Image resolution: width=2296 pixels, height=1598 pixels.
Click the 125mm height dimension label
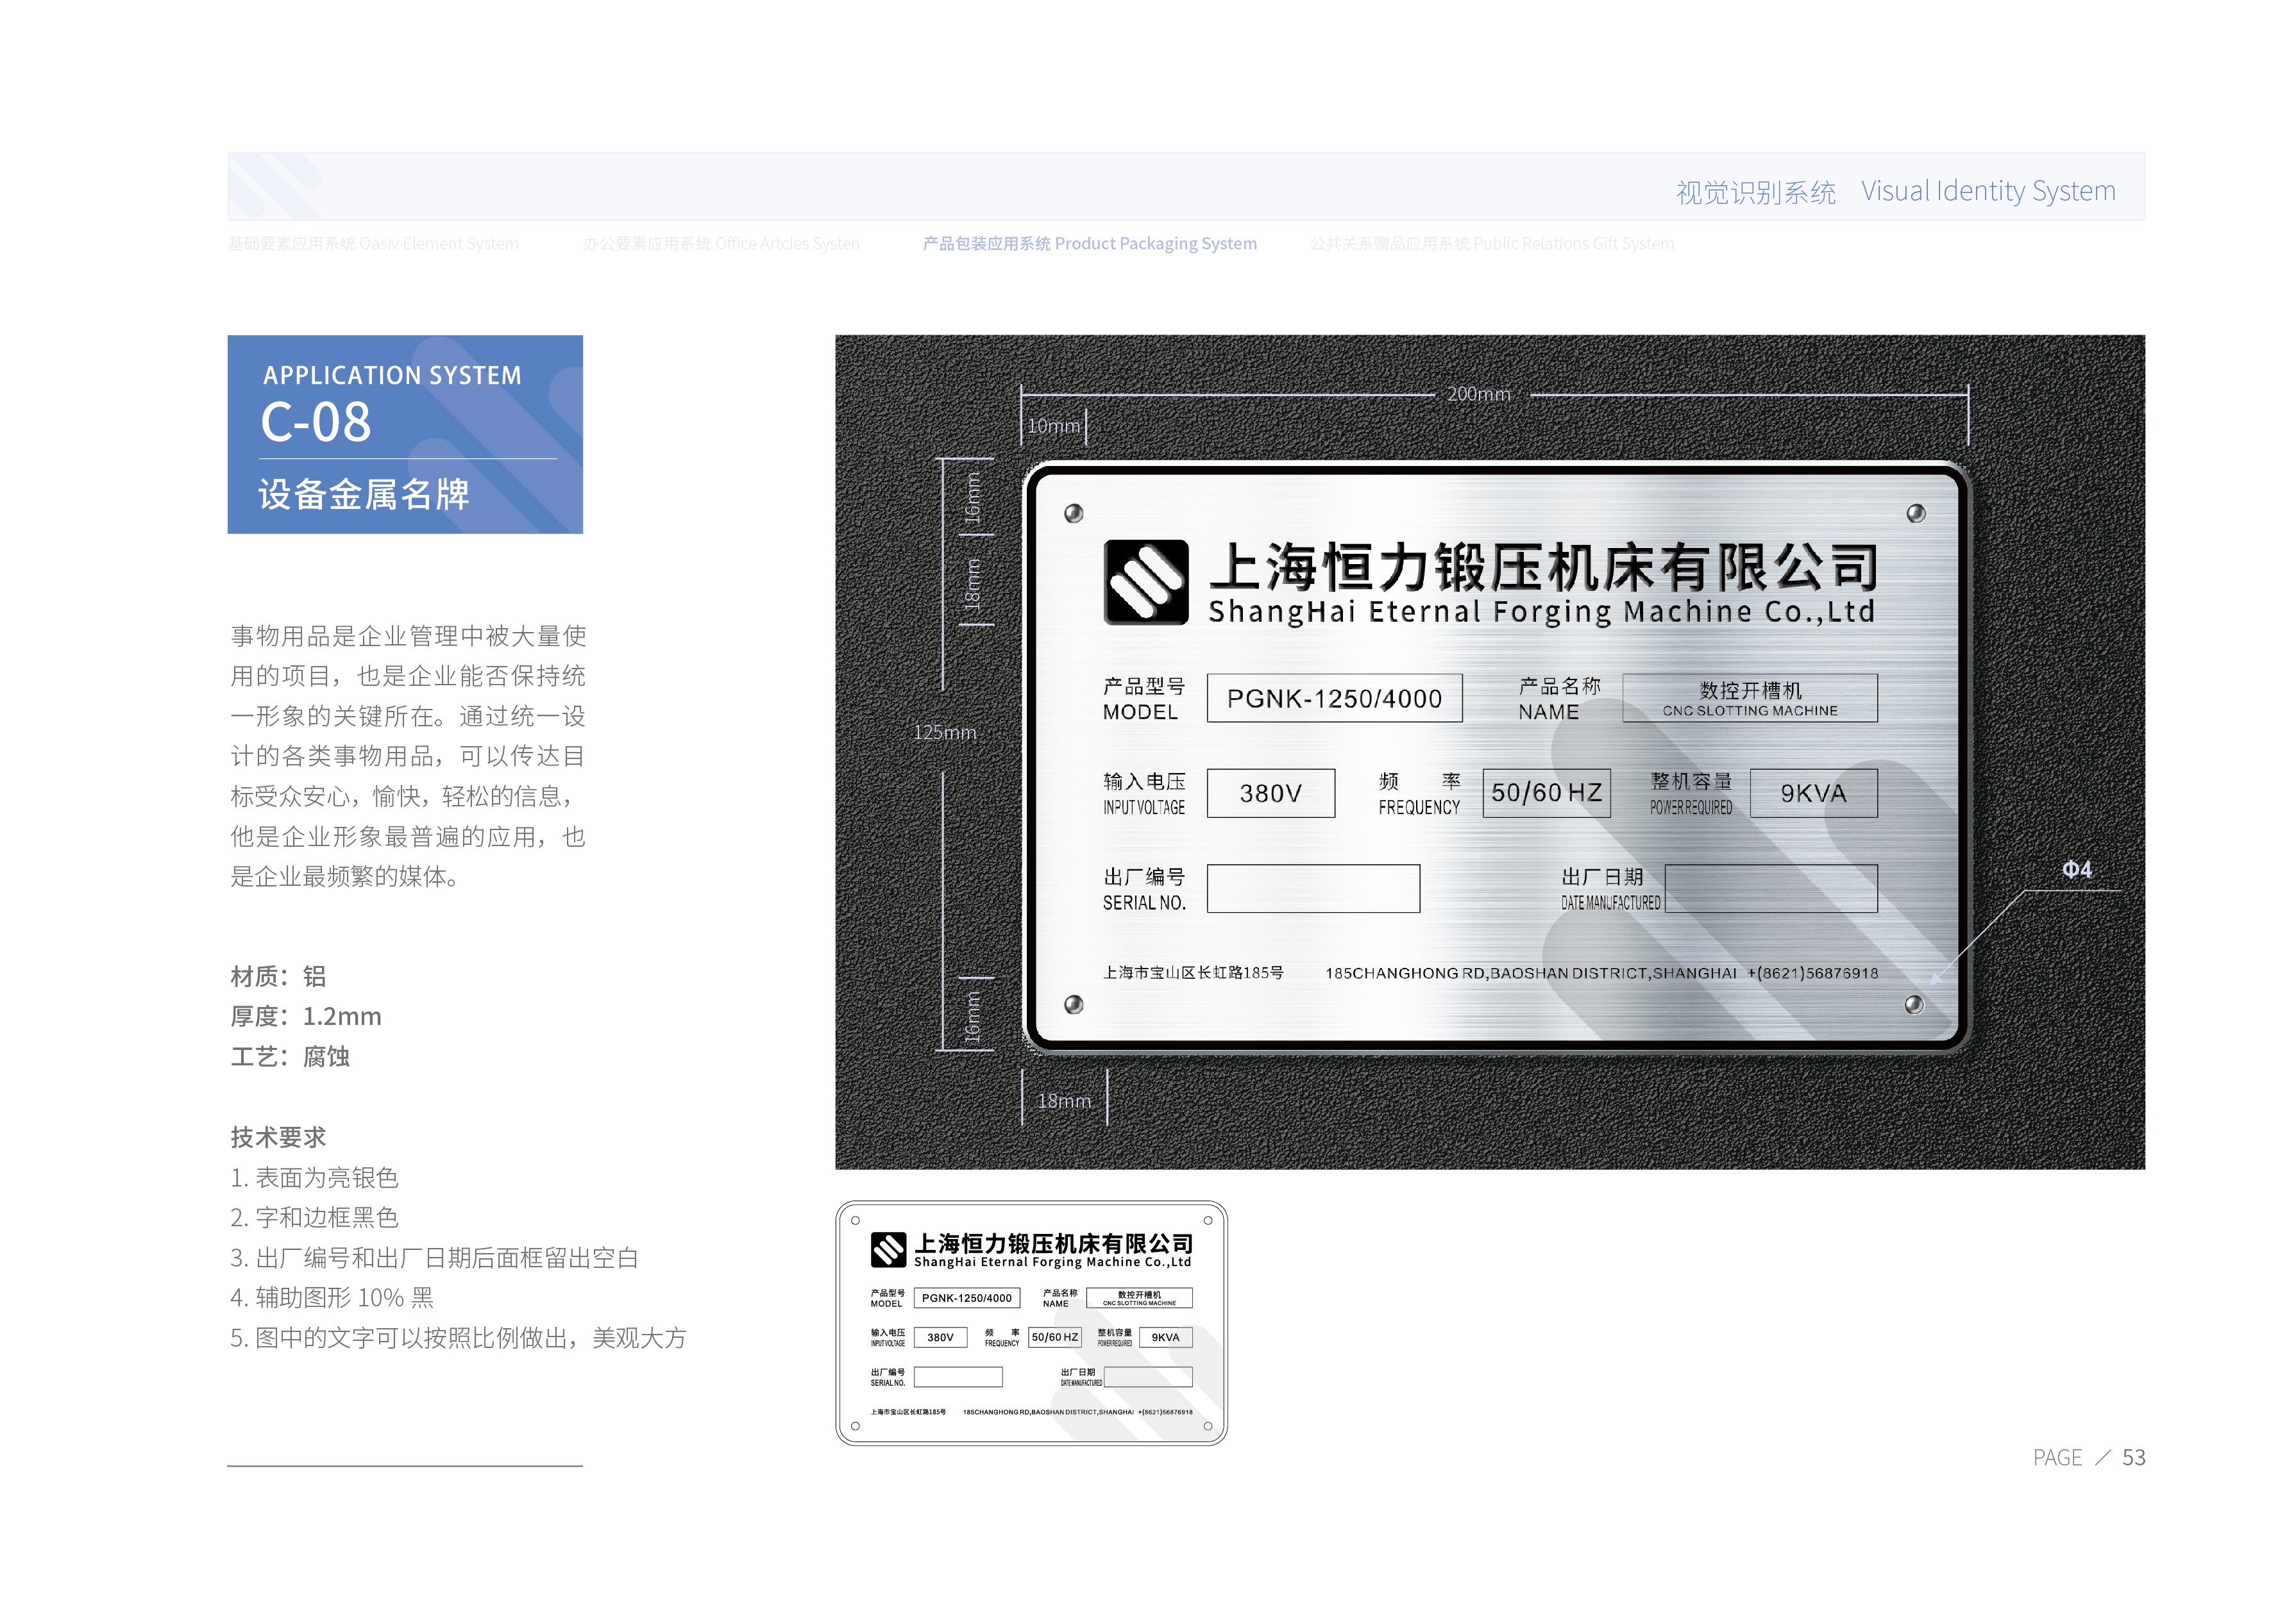(945, 733)
